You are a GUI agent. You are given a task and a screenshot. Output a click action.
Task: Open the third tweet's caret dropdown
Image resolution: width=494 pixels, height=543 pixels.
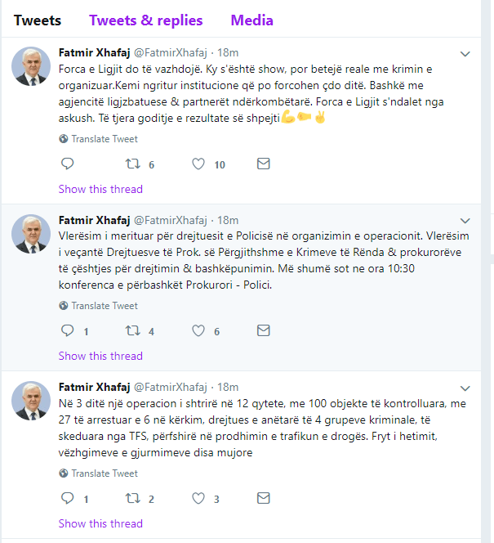[465, 388]
